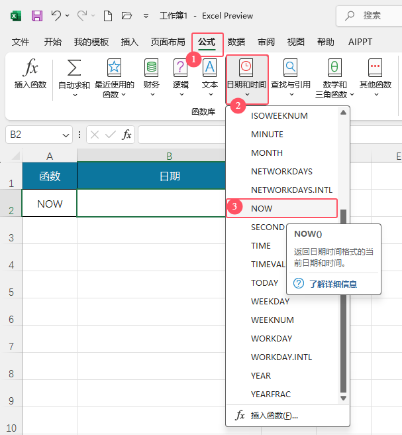The height and width of the screenshot is (435, 402).
Task: Open the 查找与引用 functions icon
Action: (x=290, y=68)
